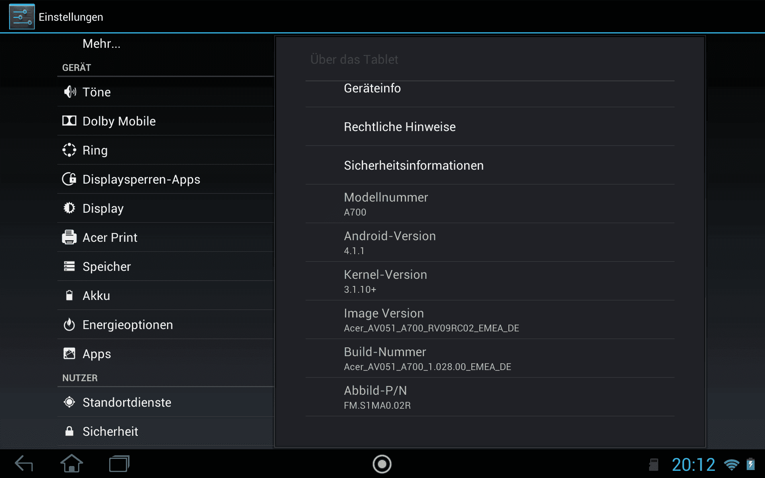Tap the battery charging status icon
765x478 pixels.
[751, 464]
